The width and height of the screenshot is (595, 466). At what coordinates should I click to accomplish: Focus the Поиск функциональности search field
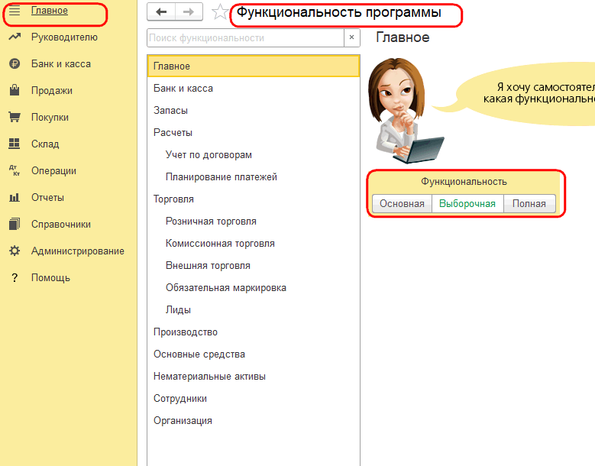coord(245,37)
